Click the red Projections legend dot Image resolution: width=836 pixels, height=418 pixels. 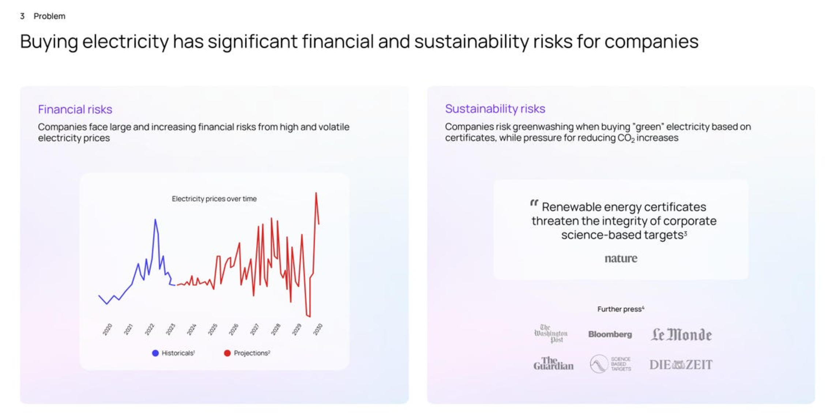pos(227,353)
